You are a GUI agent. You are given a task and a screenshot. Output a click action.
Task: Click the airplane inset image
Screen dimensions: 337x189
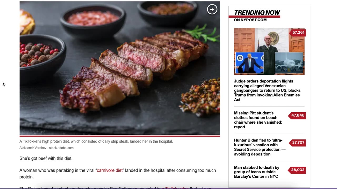click(289, 63)
